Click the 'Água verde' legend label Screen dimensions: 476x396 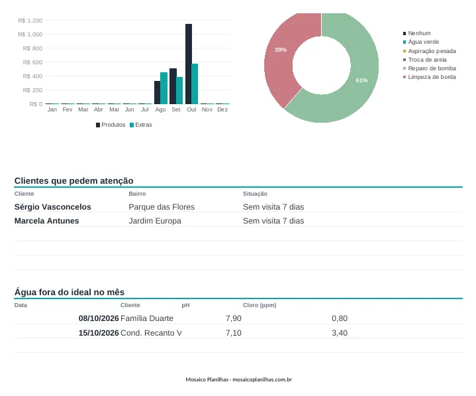coord(424,42)
